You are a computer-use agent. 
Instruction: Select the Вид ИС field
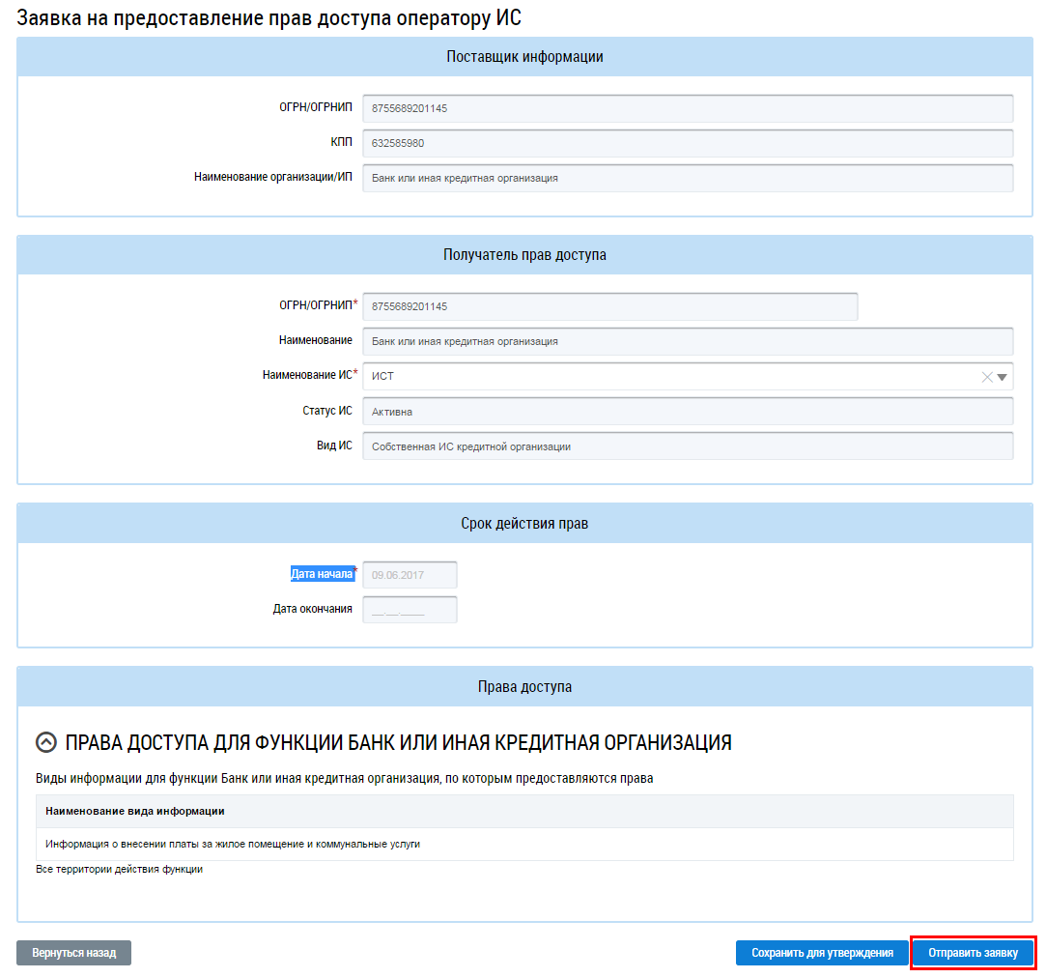click(x=687, y=446)
